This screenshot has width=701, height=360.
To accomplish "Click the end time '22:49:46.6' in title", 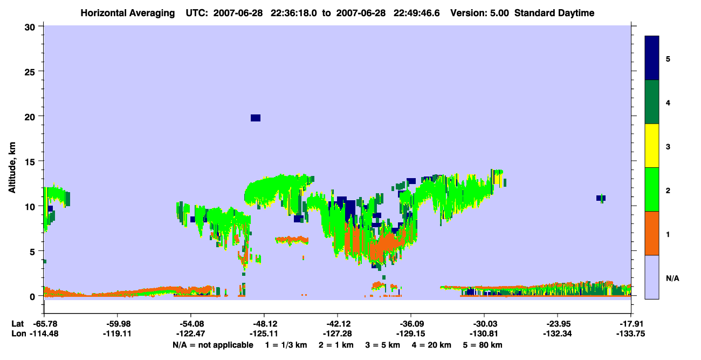I will (417, 13).
